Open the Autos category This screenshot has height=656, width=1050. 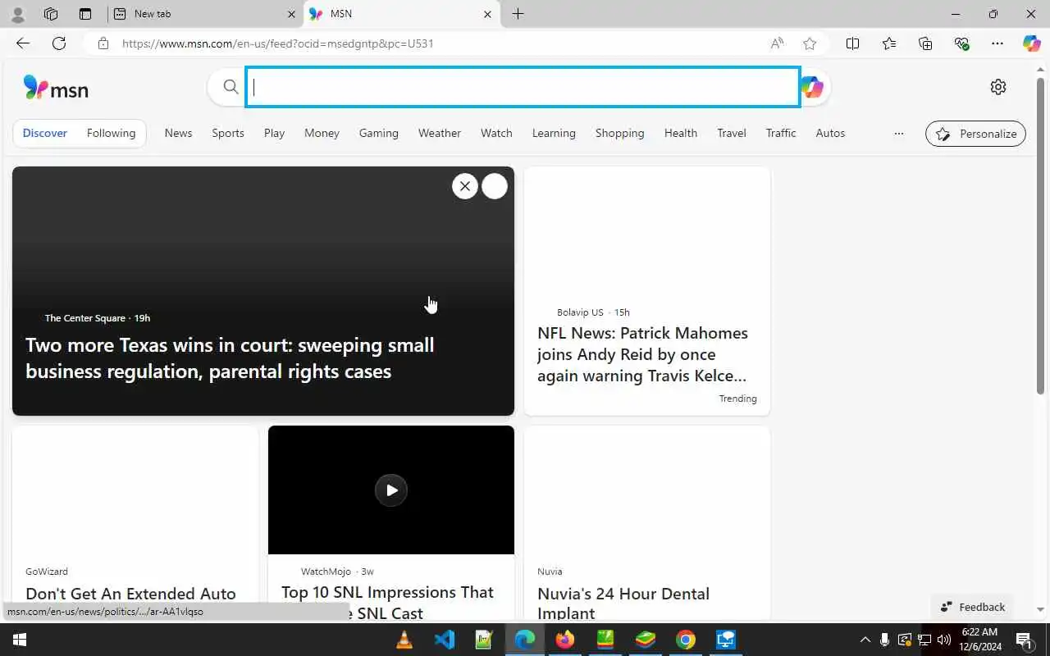(830, 133)
